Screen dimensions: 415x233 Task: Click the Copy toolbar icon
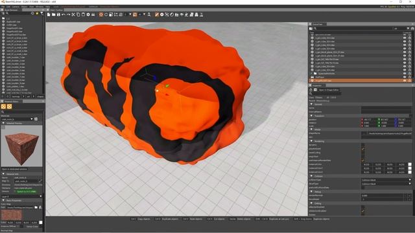point(78,15)
